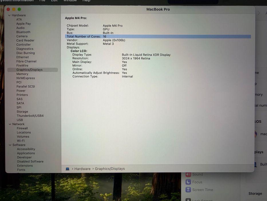Select Printers in sidebar
The width and height of the screenshot is (267, 201).
tap(22, 95)
